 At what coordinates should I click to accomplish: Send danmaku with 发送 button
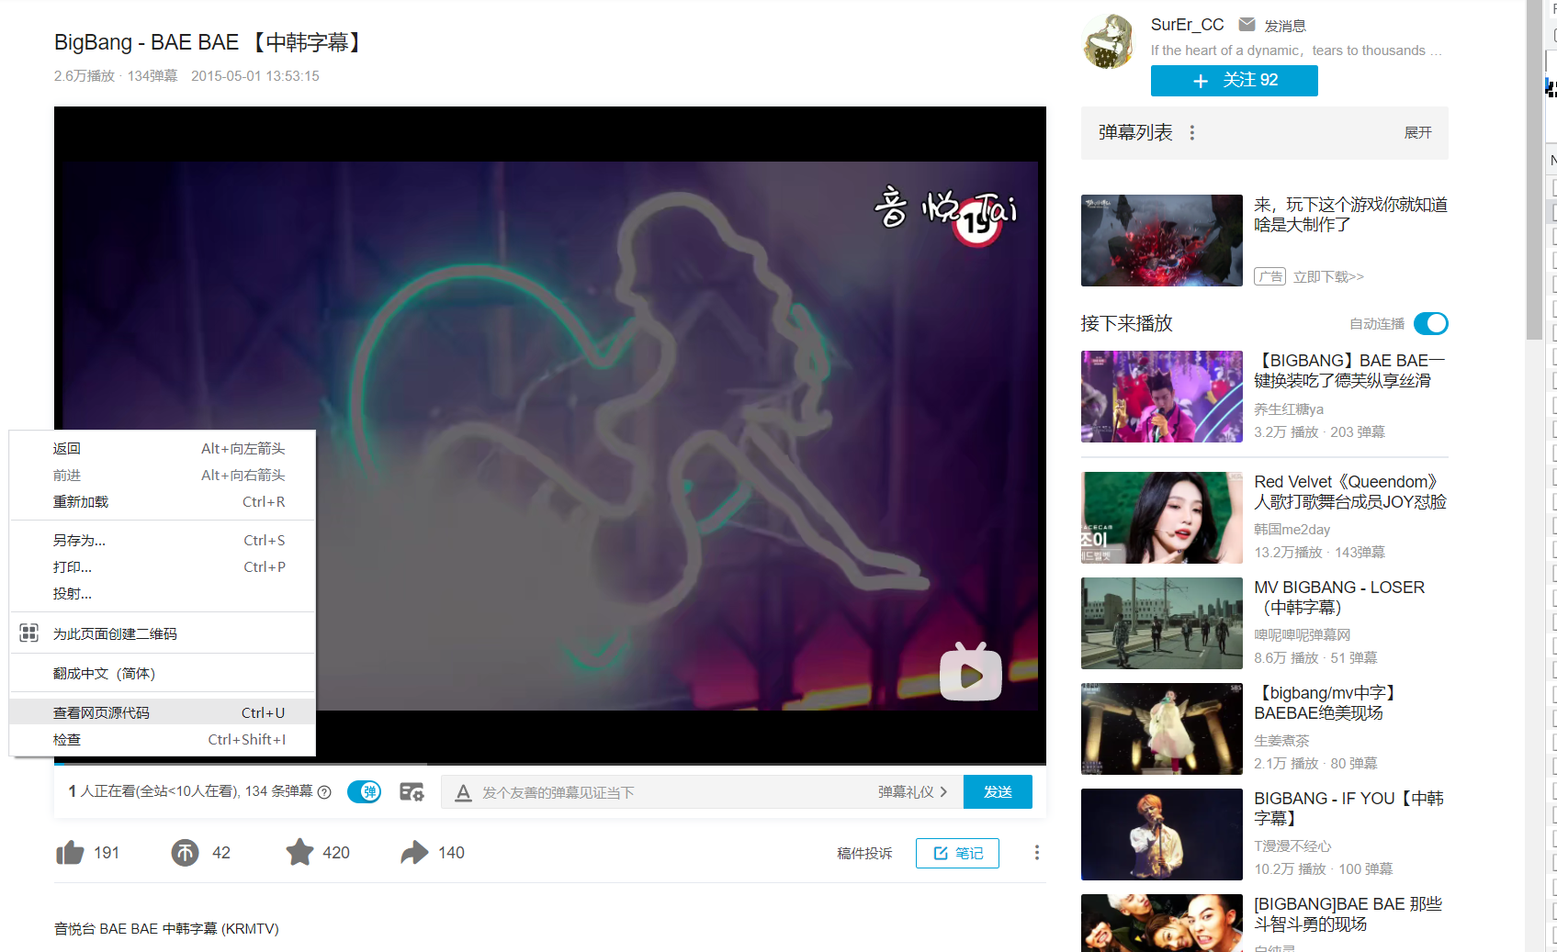click(998, 792)
